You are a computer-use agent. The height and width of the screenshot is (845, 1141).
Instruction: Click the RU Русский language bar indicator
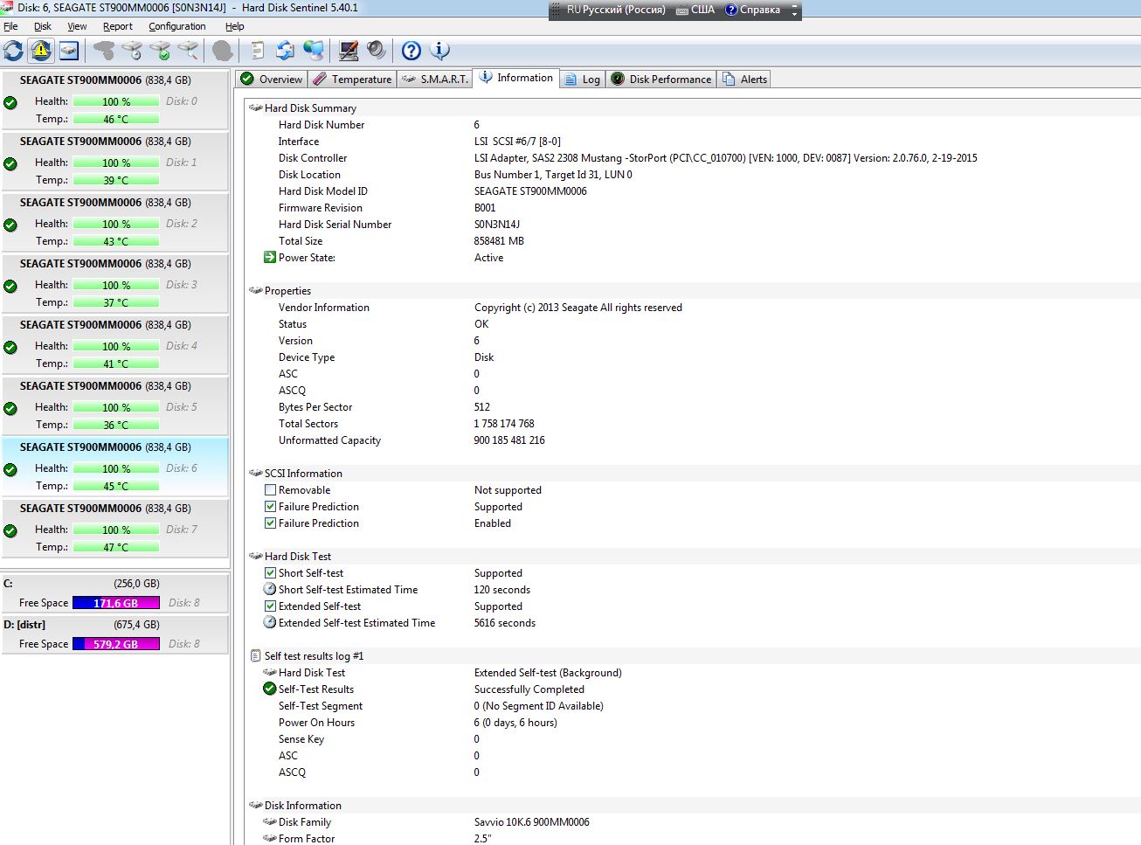point(616,10)
